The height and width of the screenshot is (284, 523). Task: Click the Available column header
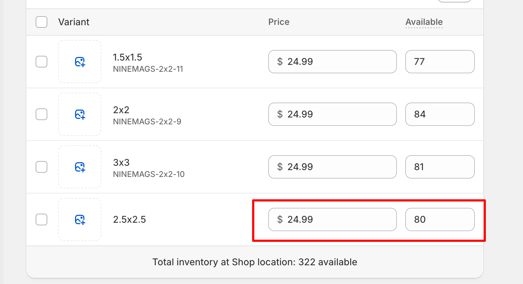tap(424, 22)
